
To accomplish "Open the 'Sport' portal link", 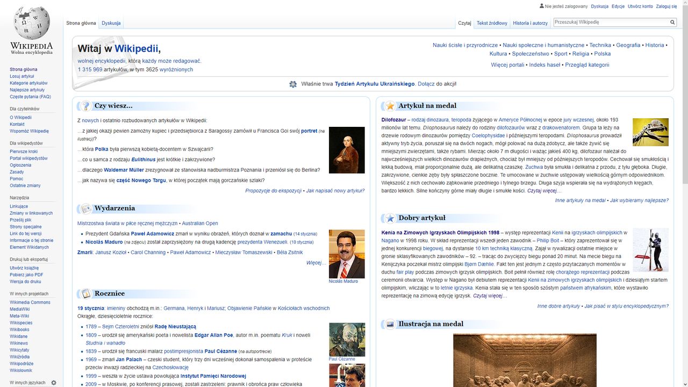I will coord(561,54).
